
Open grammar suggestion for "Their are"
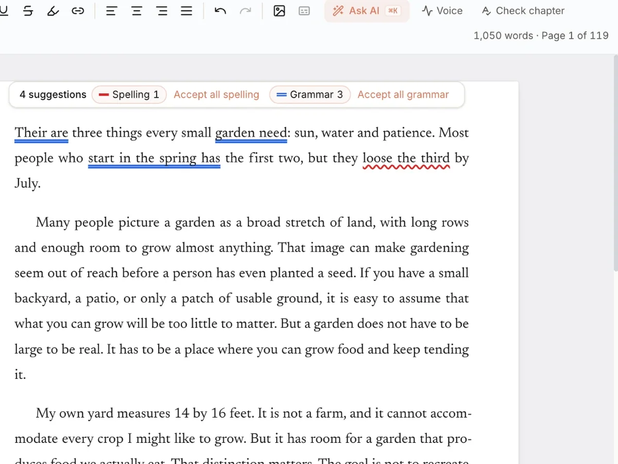click(41, 133)
